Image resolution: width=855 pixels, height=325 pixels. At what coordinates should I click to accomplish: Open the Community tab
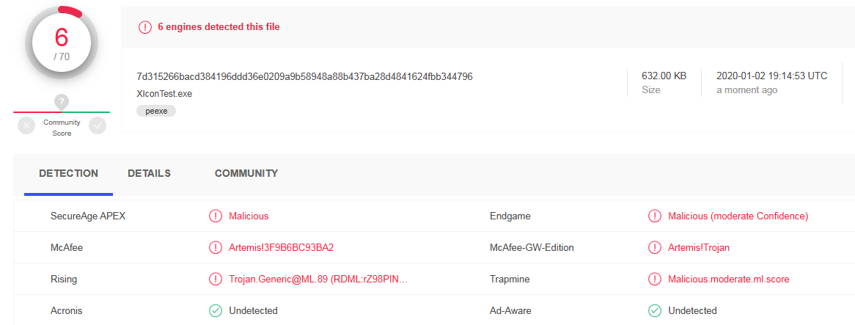(246, 174)
